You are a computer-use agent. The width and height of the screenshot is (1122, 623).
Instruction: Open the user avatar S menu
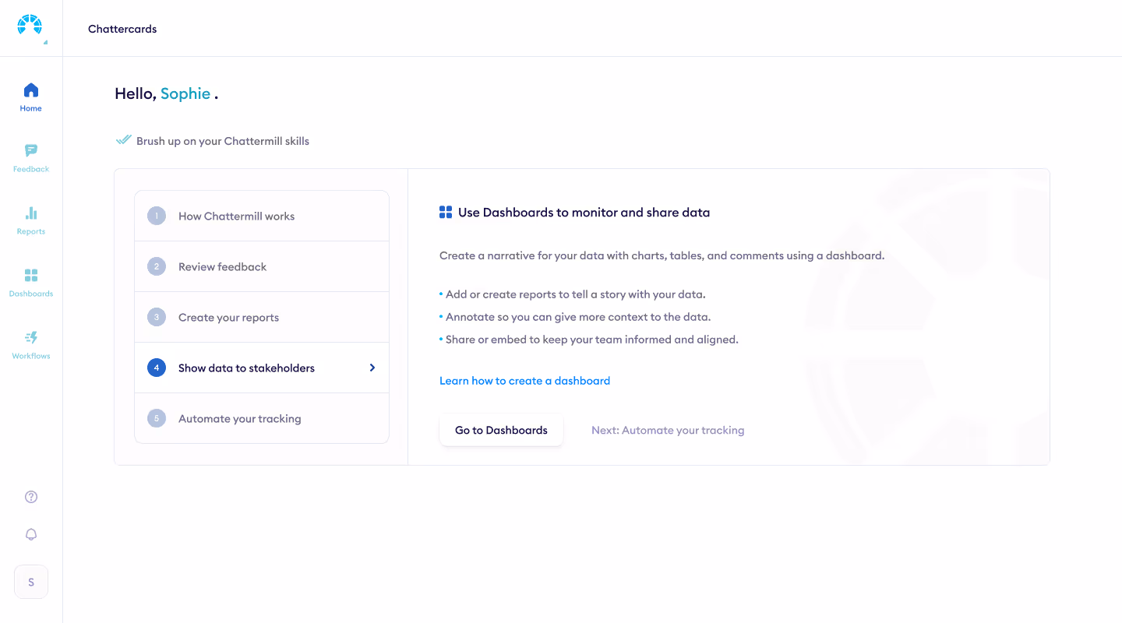[31, 582]
